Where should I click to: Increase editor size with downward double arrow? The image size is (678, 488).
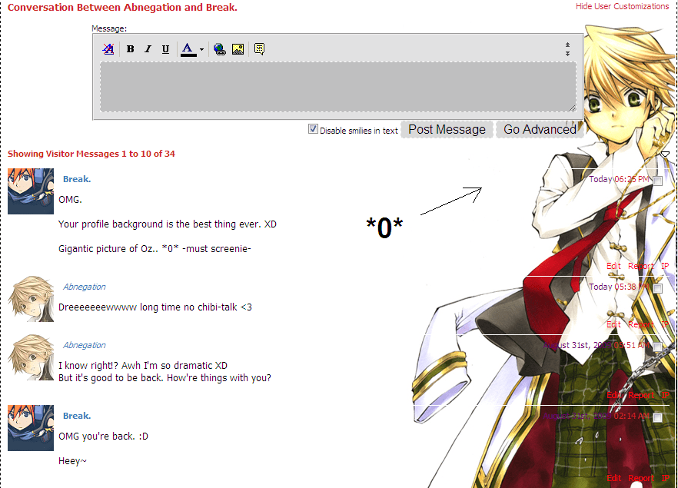(x=567, y=53)
